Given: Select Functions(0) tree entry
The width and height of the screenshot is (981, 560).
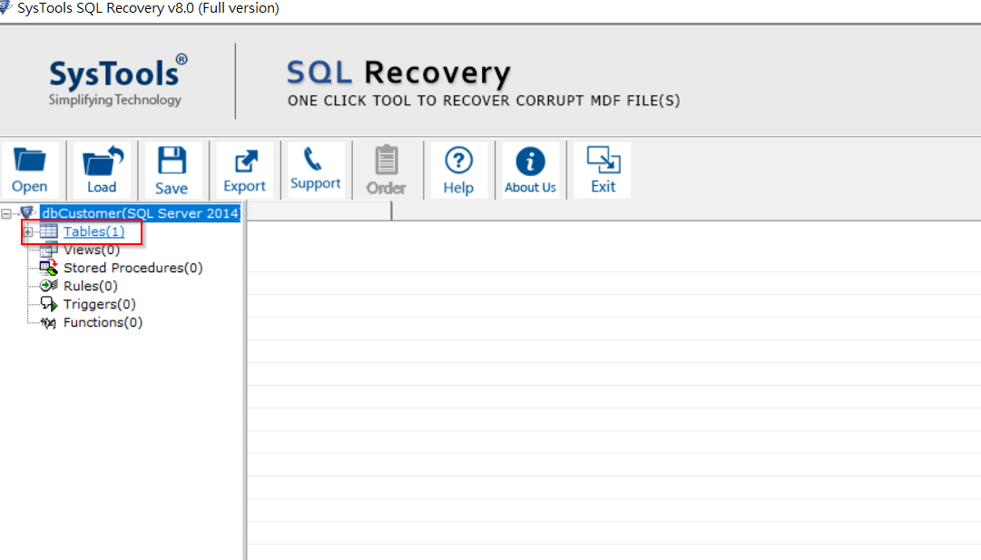Looking at the screenshot, I should pyautogui.click(x=103, y=322).
